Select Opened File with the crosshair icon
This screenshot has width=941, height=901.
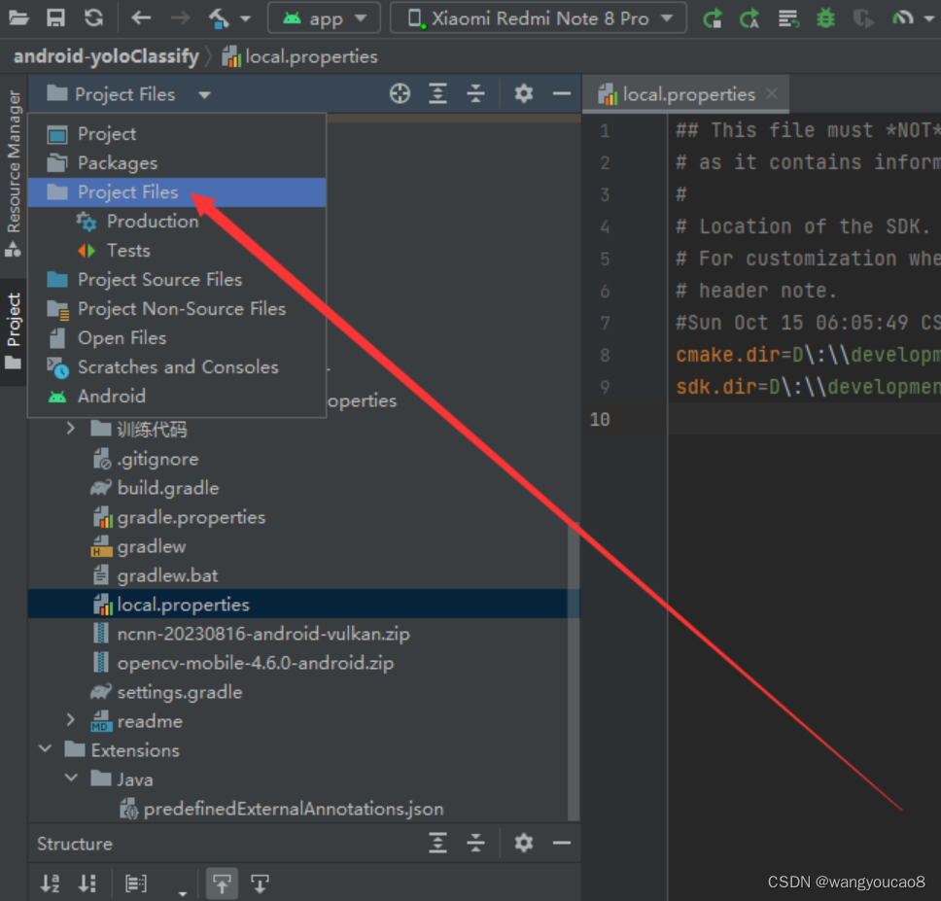tap(400, 93)
